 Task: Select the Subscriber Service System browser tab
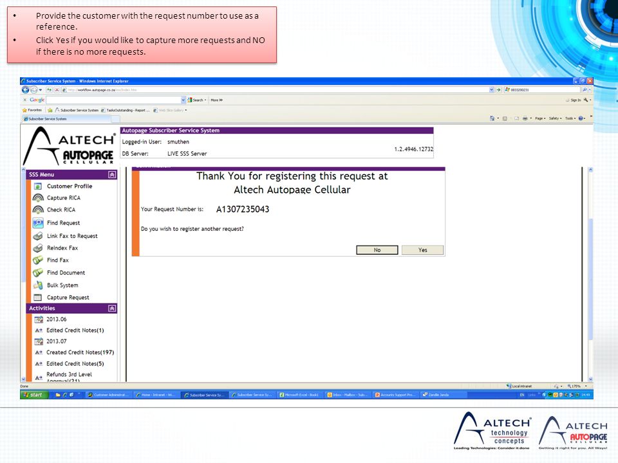click(66, 118)
